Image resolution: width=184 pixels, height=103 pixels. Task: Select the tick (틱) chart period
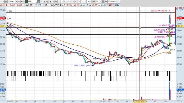coord(56,2)
